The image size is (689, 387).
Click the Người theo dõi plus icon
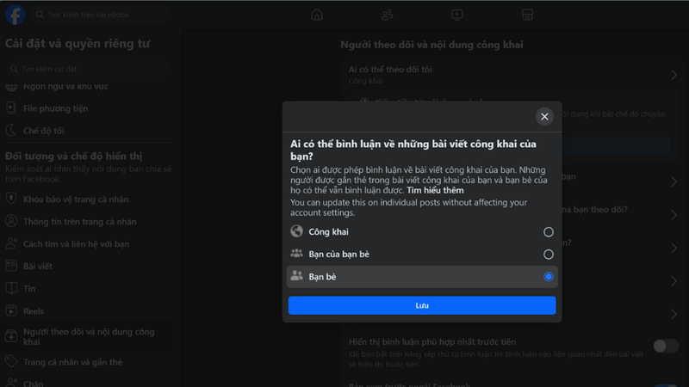[x=11, y=336]
